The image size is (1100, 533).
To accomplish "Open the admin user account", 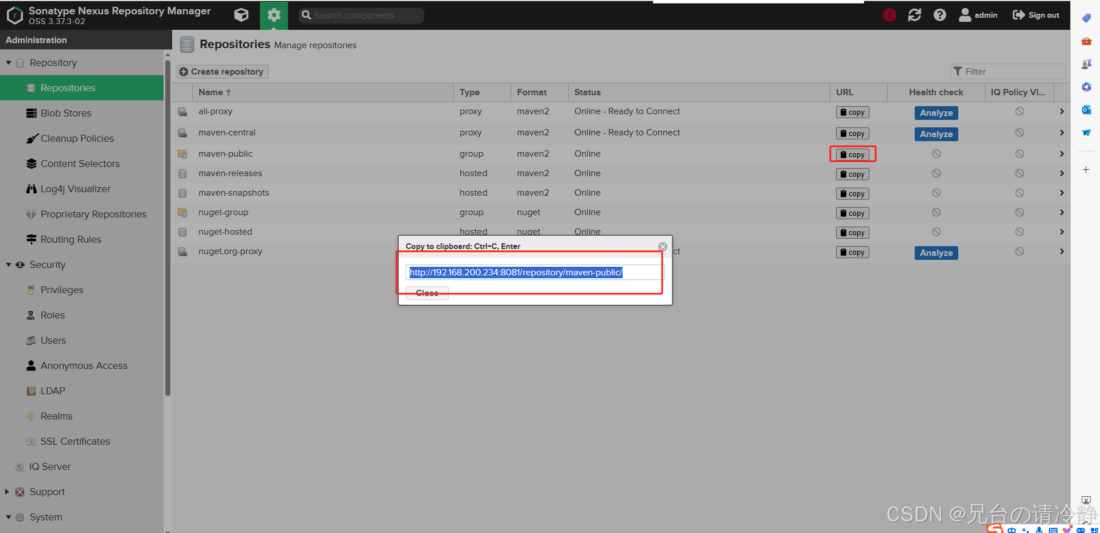I will [x=978, y=15].
